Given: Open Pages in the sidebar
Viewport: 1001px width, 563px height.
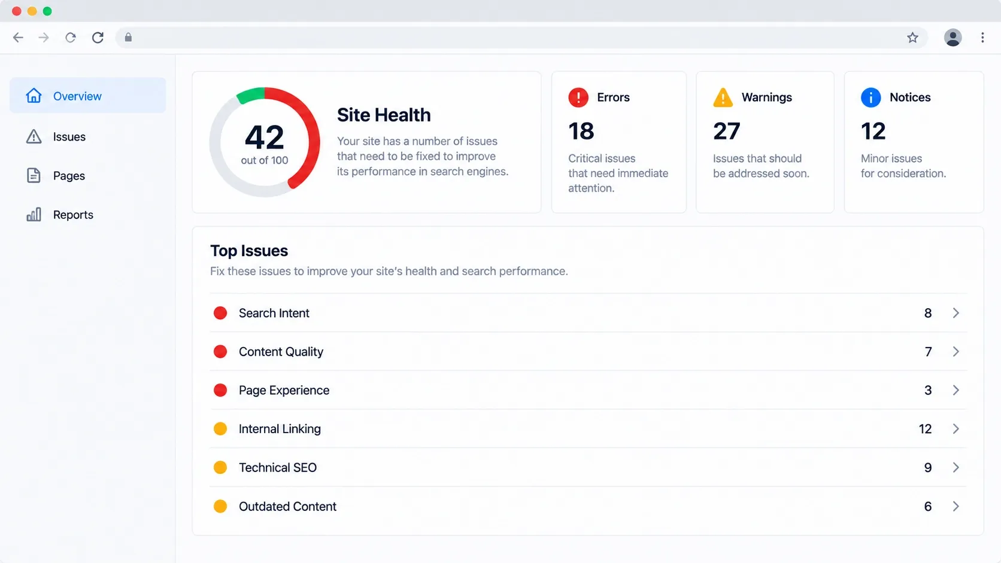Looking at the screenshot, I should (88, 175).
